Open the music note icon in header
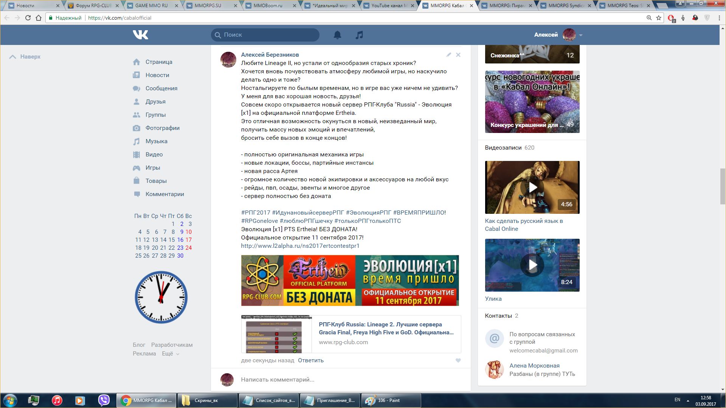726x408 pixels. pyautogui.click(x=359, y=35)
